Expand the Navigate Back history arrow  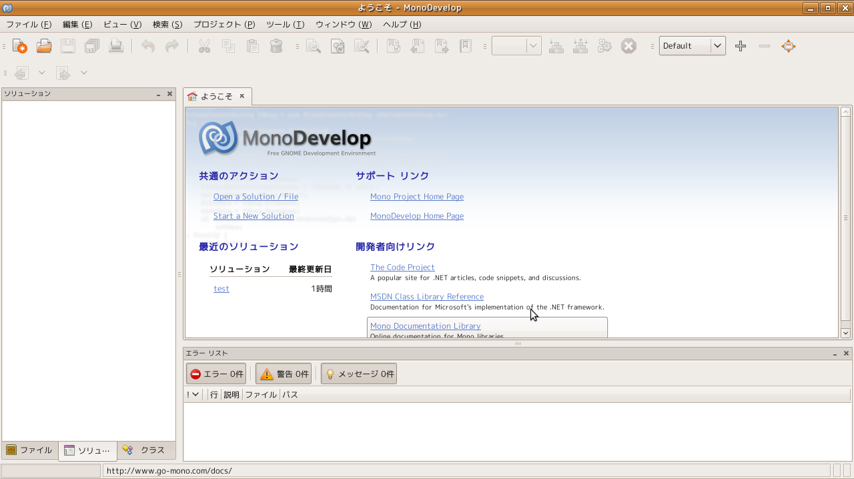[42, 73]
